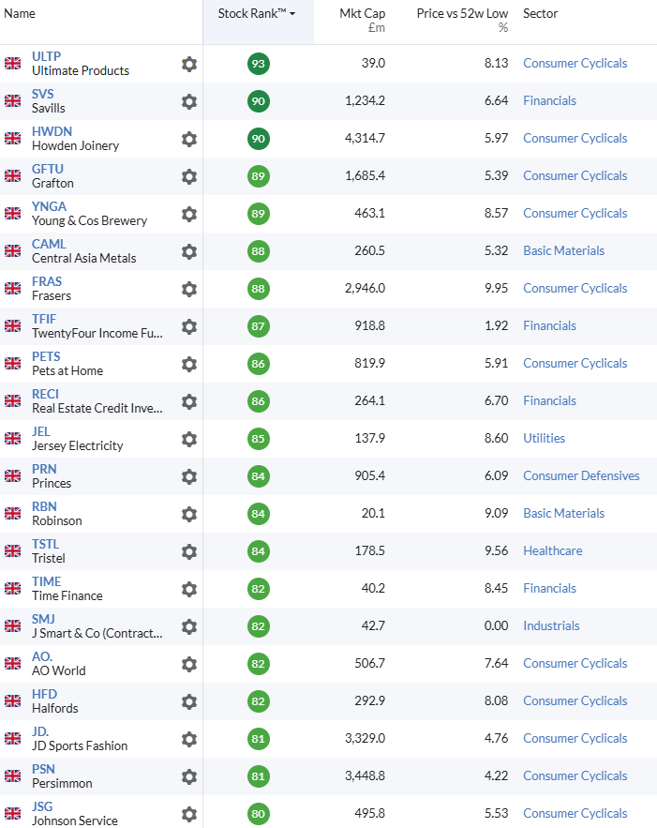Click the 80 rank badge for Johnson Service

point(259,814)
